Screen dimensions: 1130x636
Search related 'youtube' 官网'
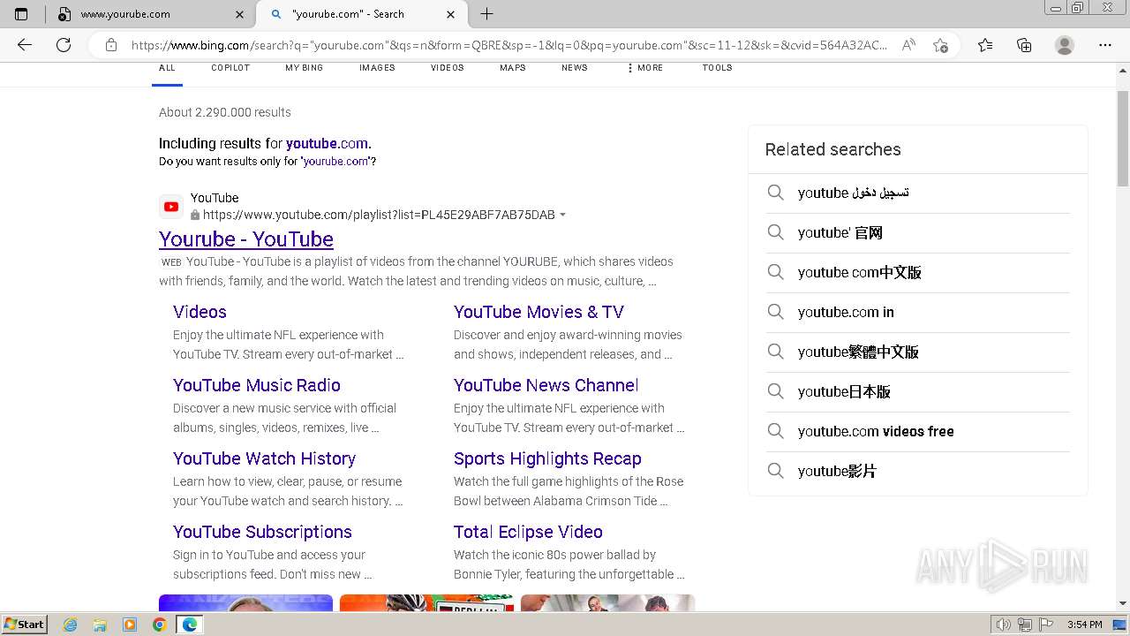coord(918,232)
